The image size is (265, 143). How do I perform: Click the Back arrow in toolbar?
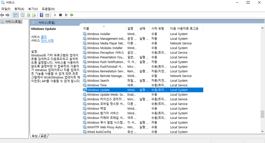pos(2,15)
